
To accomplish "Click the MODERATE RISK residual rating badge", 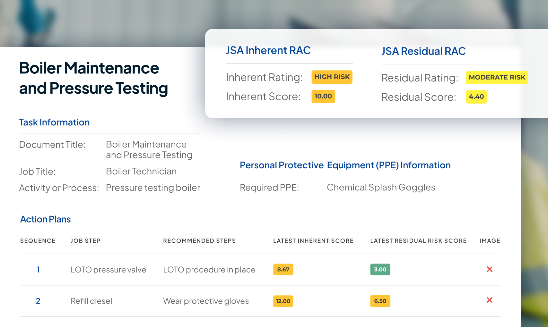I will coord(497,78).
